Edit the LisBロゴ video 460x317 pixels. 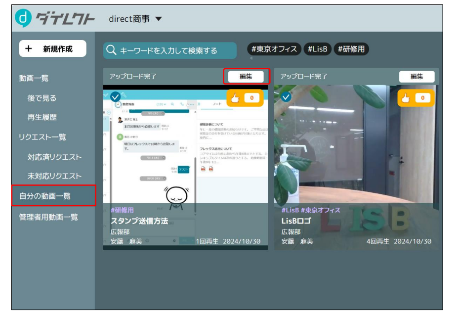(417, 77)
